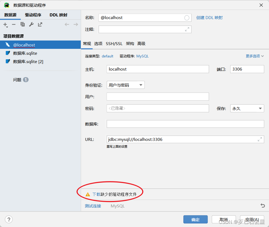Screen dimensions: 269x227
Task: Click the 创建 DDL 映射 link
Action: click(209, 17)
